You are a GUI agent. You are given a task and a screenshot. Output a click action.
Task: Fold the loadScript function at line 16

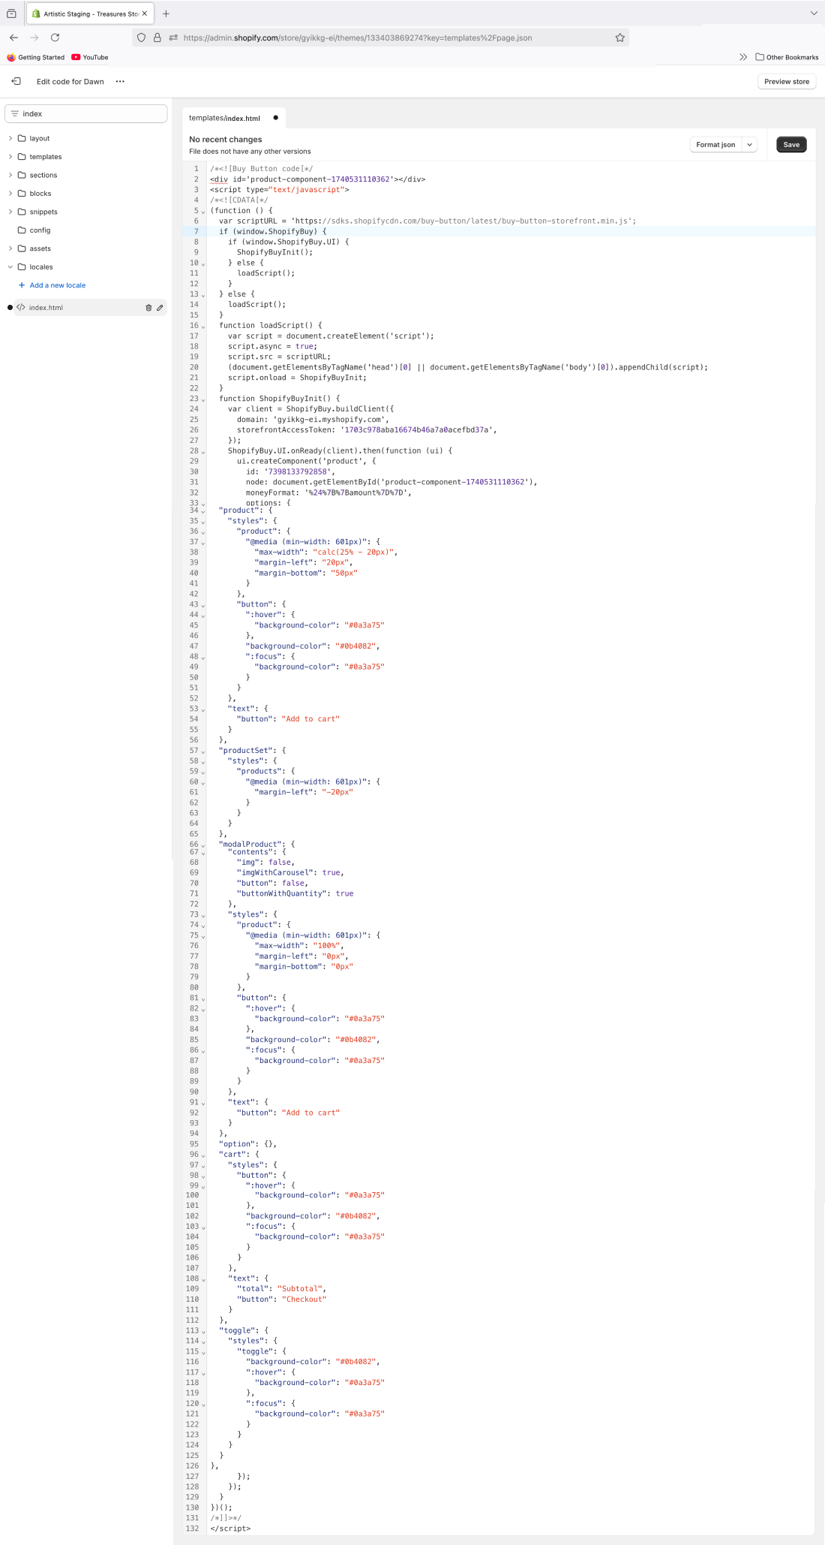(203, 327)
